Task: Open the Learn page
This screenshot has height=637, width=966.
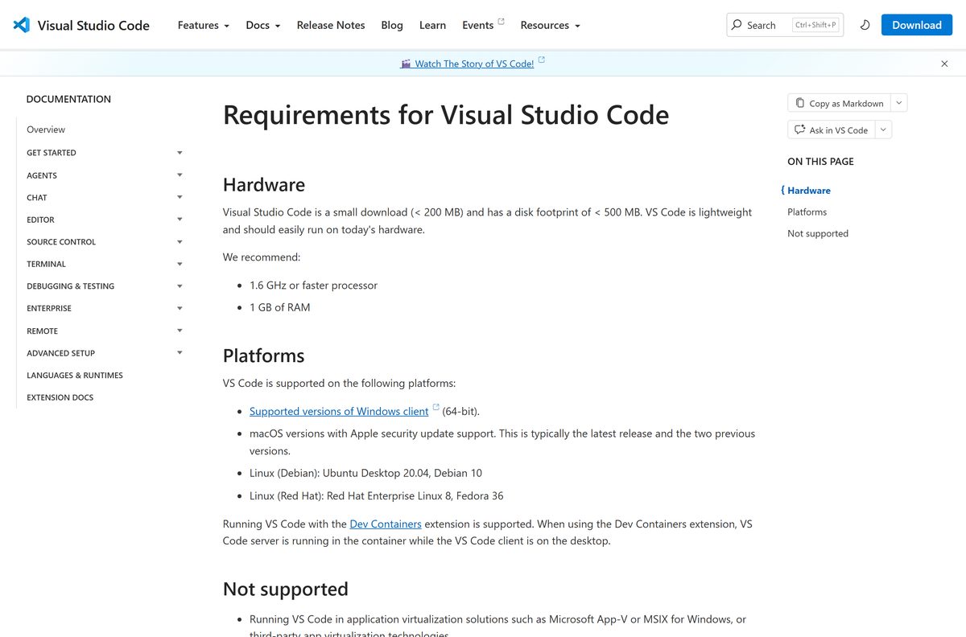Action: [432, 25]
